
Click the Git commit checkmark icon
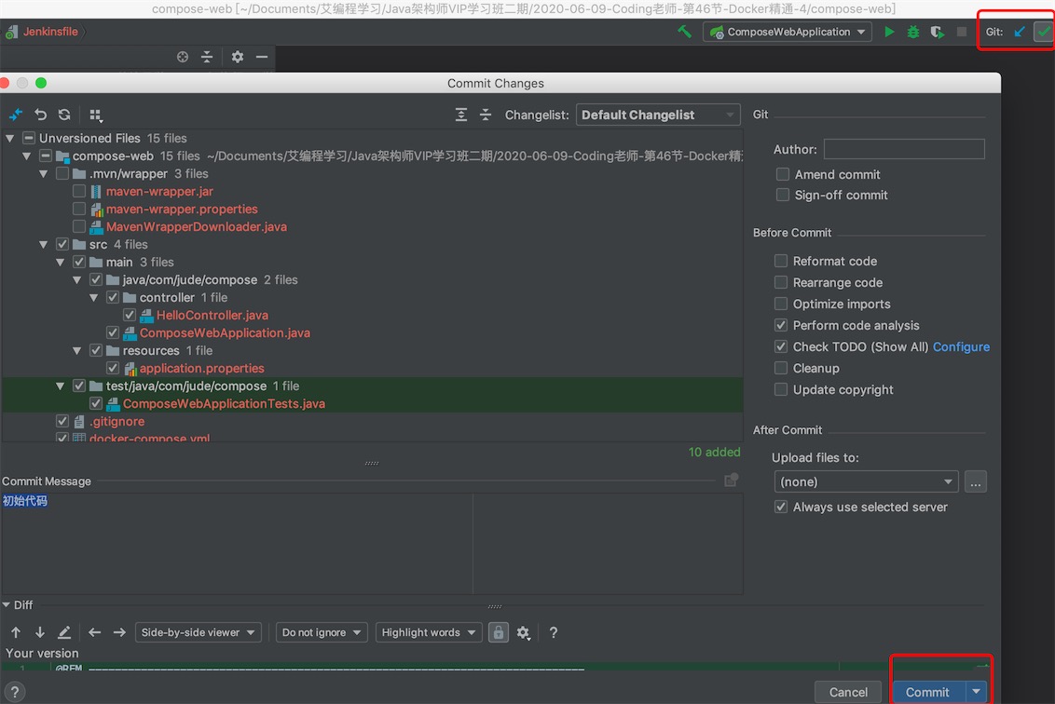pyautogui.click(x=1044, y=32)
